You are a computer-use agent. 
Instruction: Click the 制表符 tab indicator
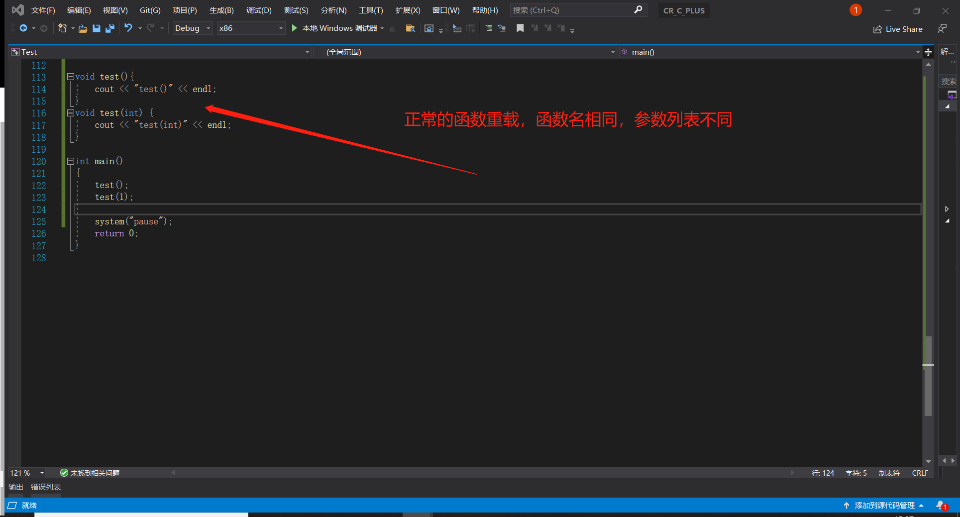point(889,473)
